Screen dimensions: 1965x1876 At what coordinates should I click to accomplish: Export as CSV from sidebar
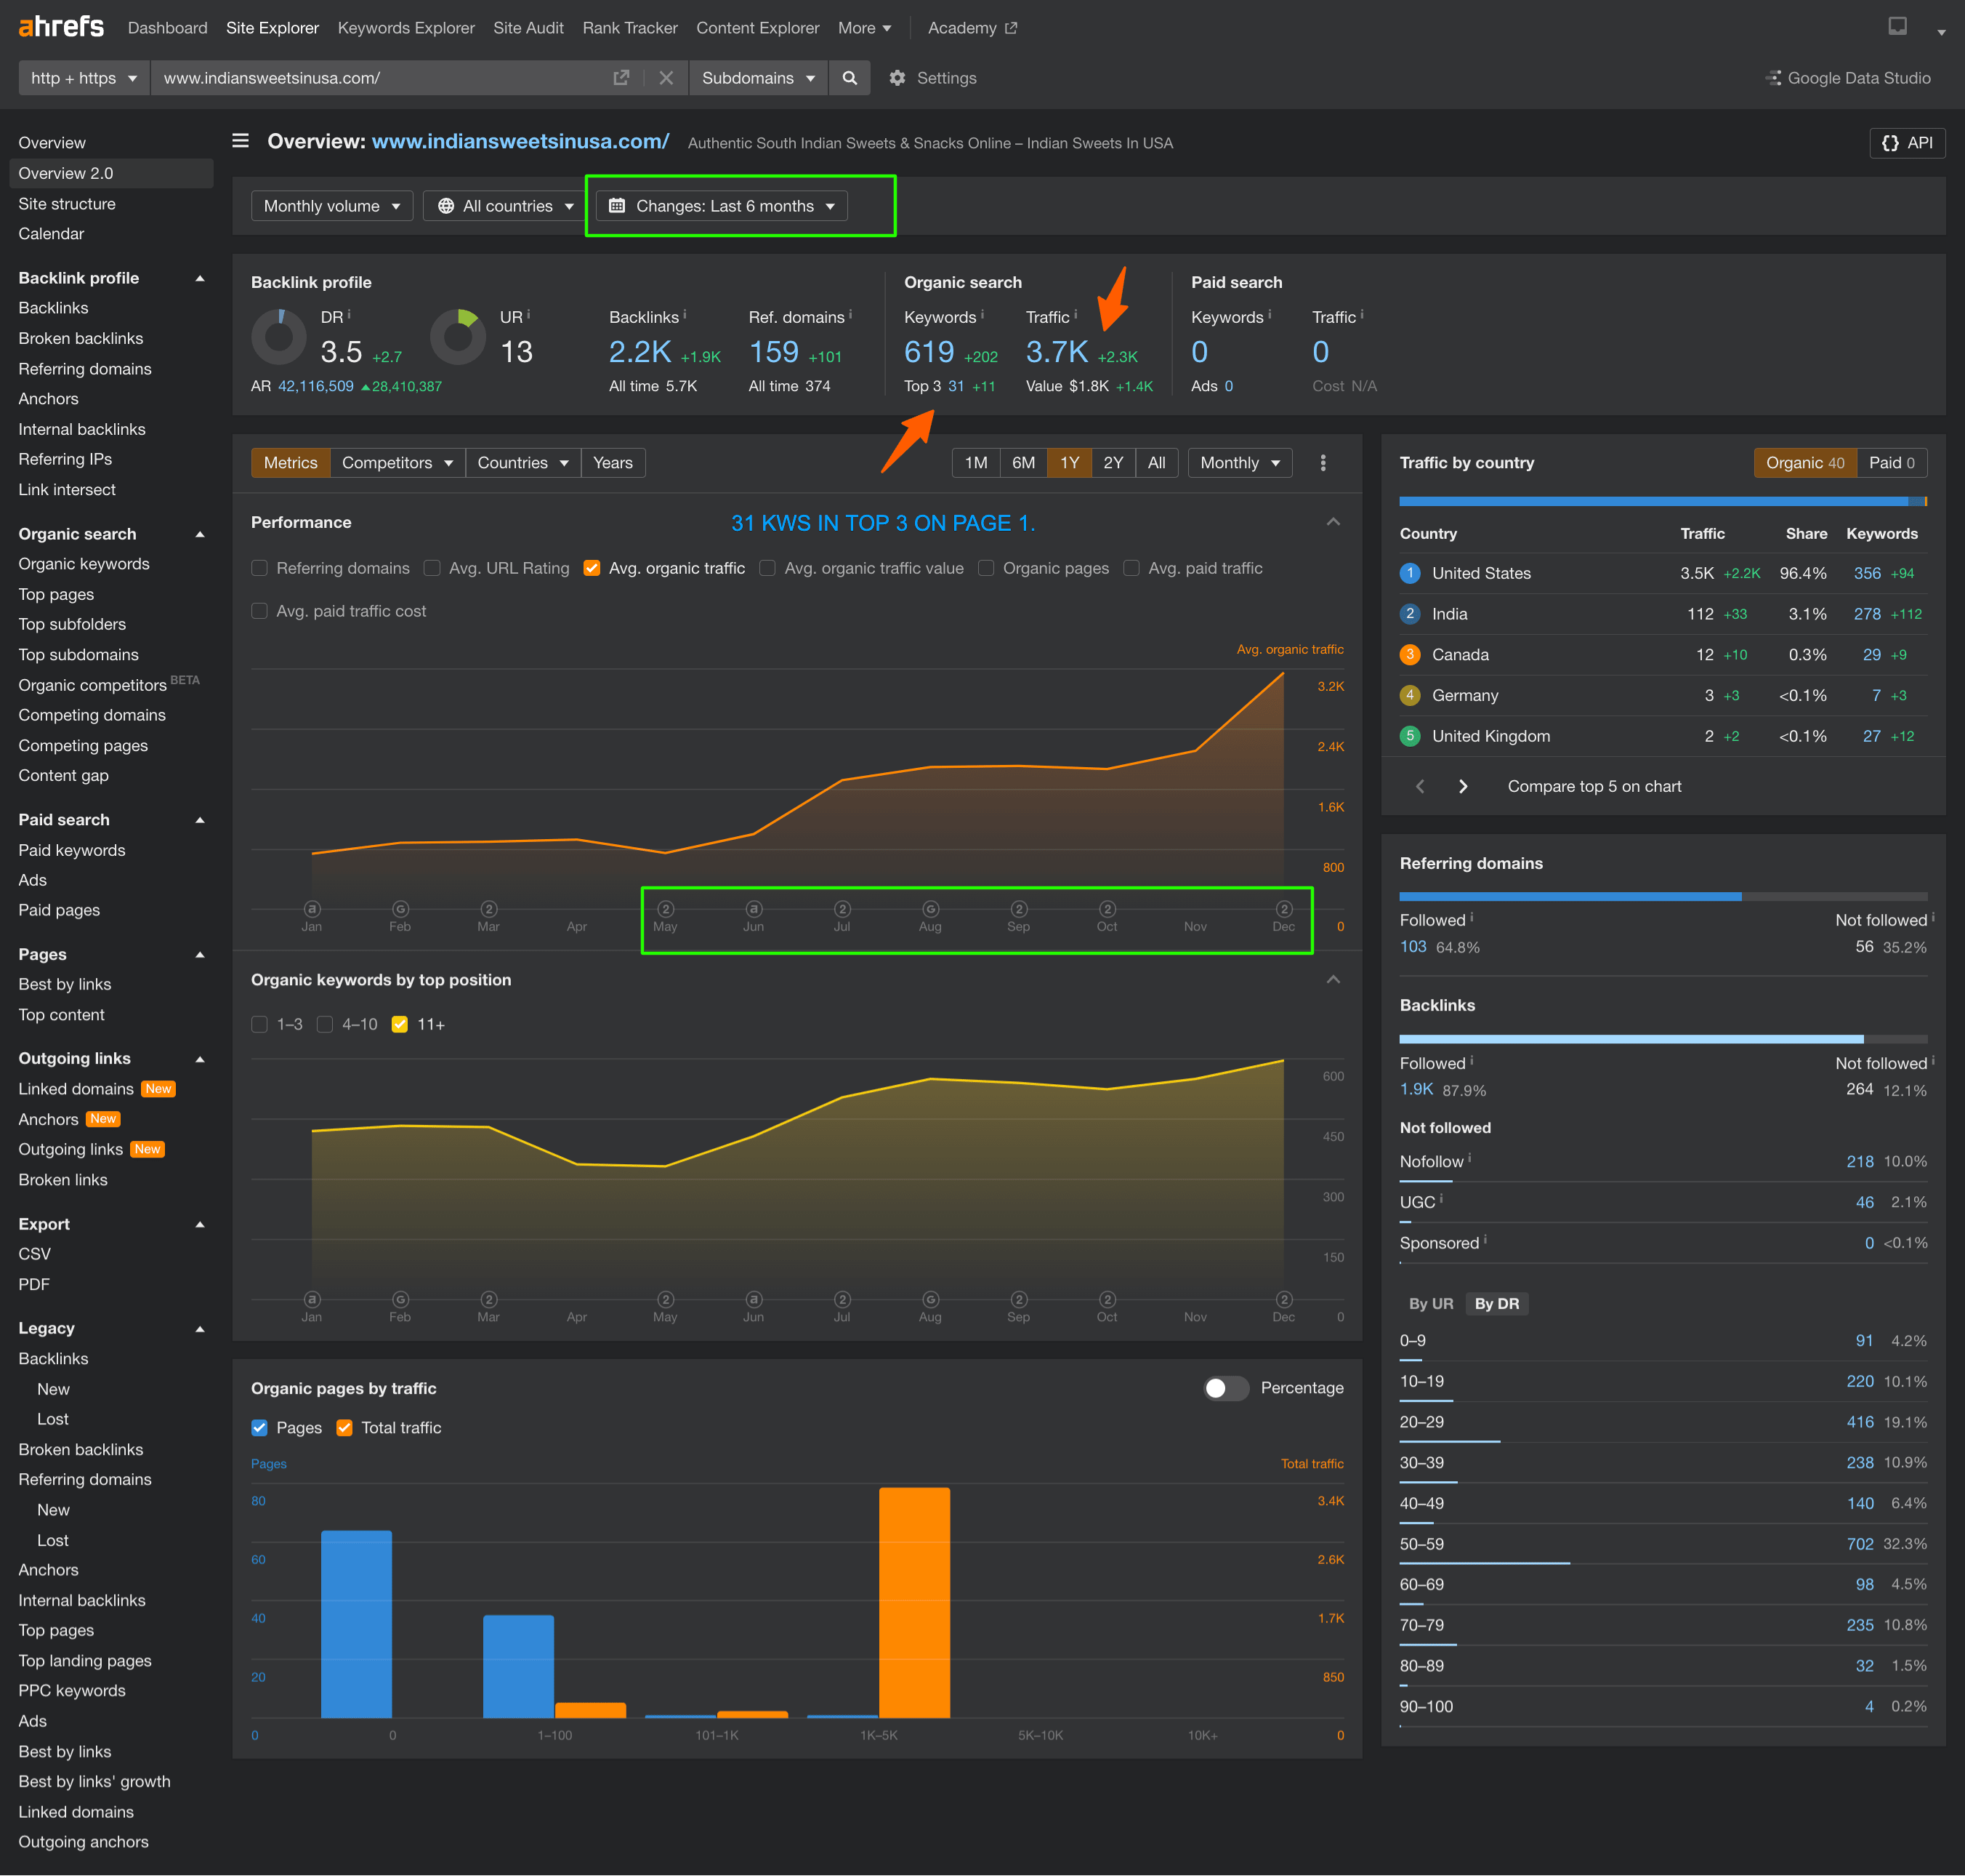click(x=34, y=1254)
